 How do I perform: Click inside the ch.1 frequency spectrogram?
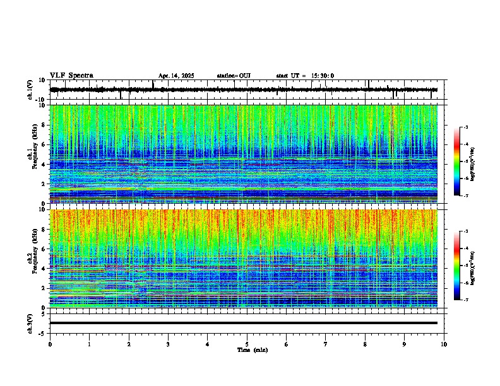[244, 154]
